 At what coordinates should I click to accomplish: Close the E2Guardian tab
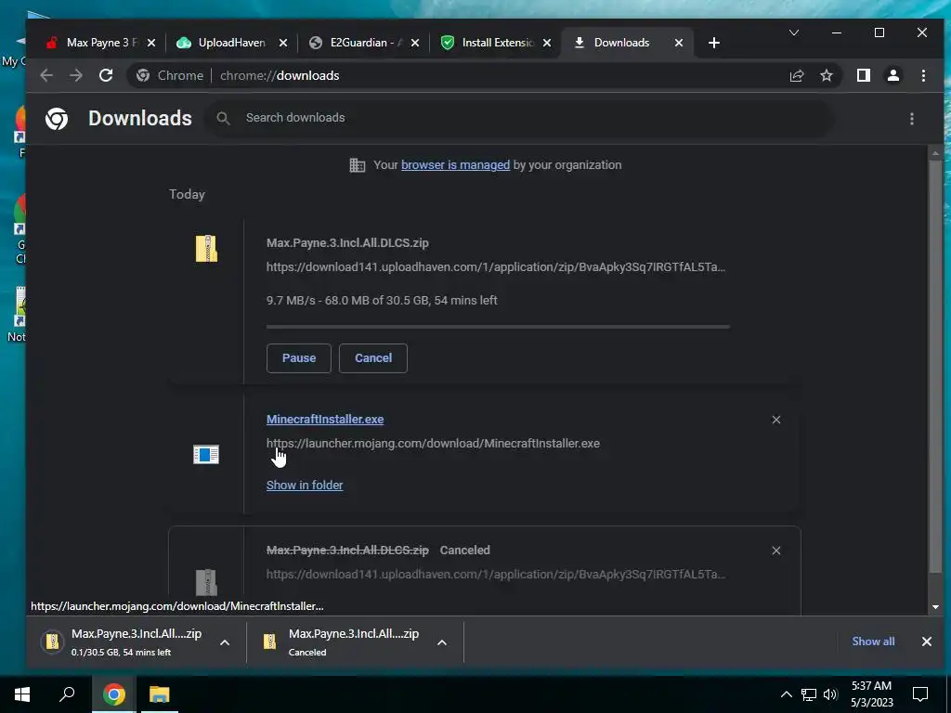[415, 43]
